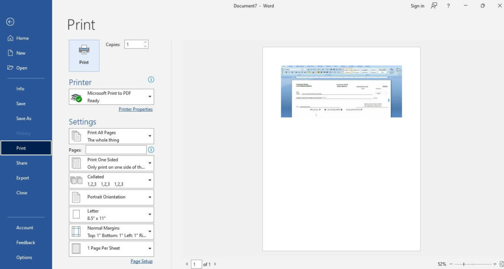The height and width of the screenshot is (269, 504).
Task: Expand the Letter paper size dropdown
Action: pos(111,215)
